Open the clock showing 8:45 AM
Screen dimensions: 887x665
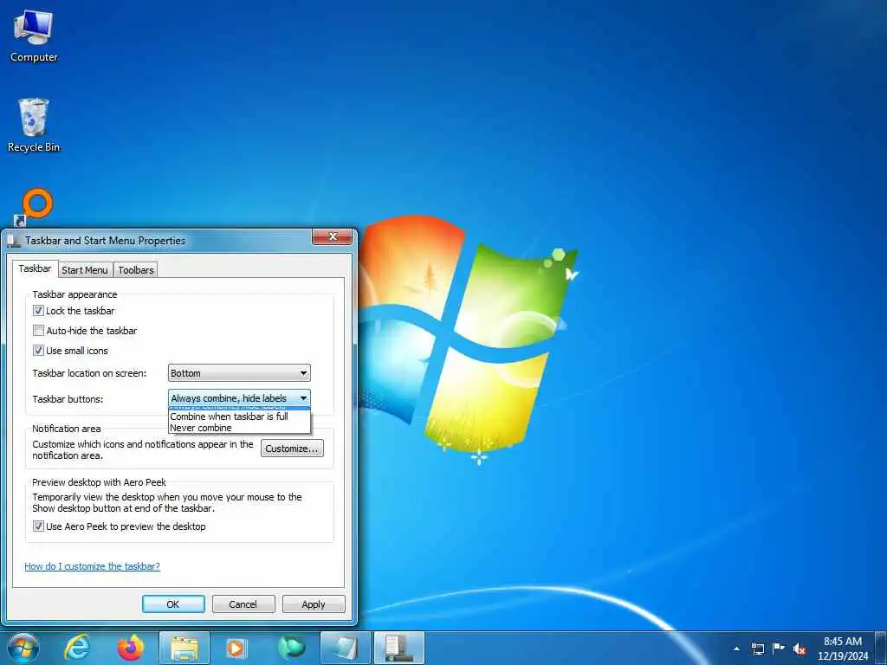(842, 649)
